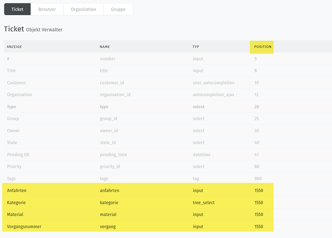This screenshot has height=238, width=332.
Task: Open the Organisation tab
Action: (83, 9)
